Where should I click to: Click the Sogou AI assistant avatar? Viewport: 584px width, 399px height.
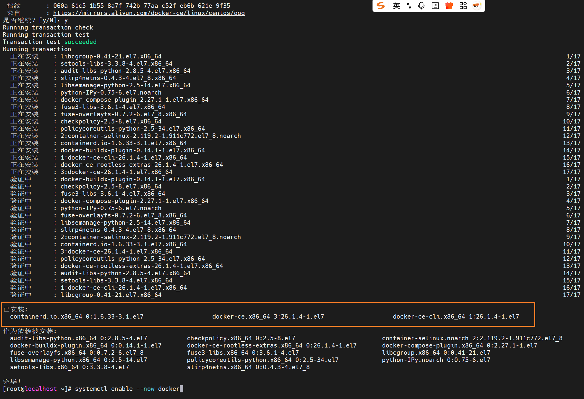(477, 6)
